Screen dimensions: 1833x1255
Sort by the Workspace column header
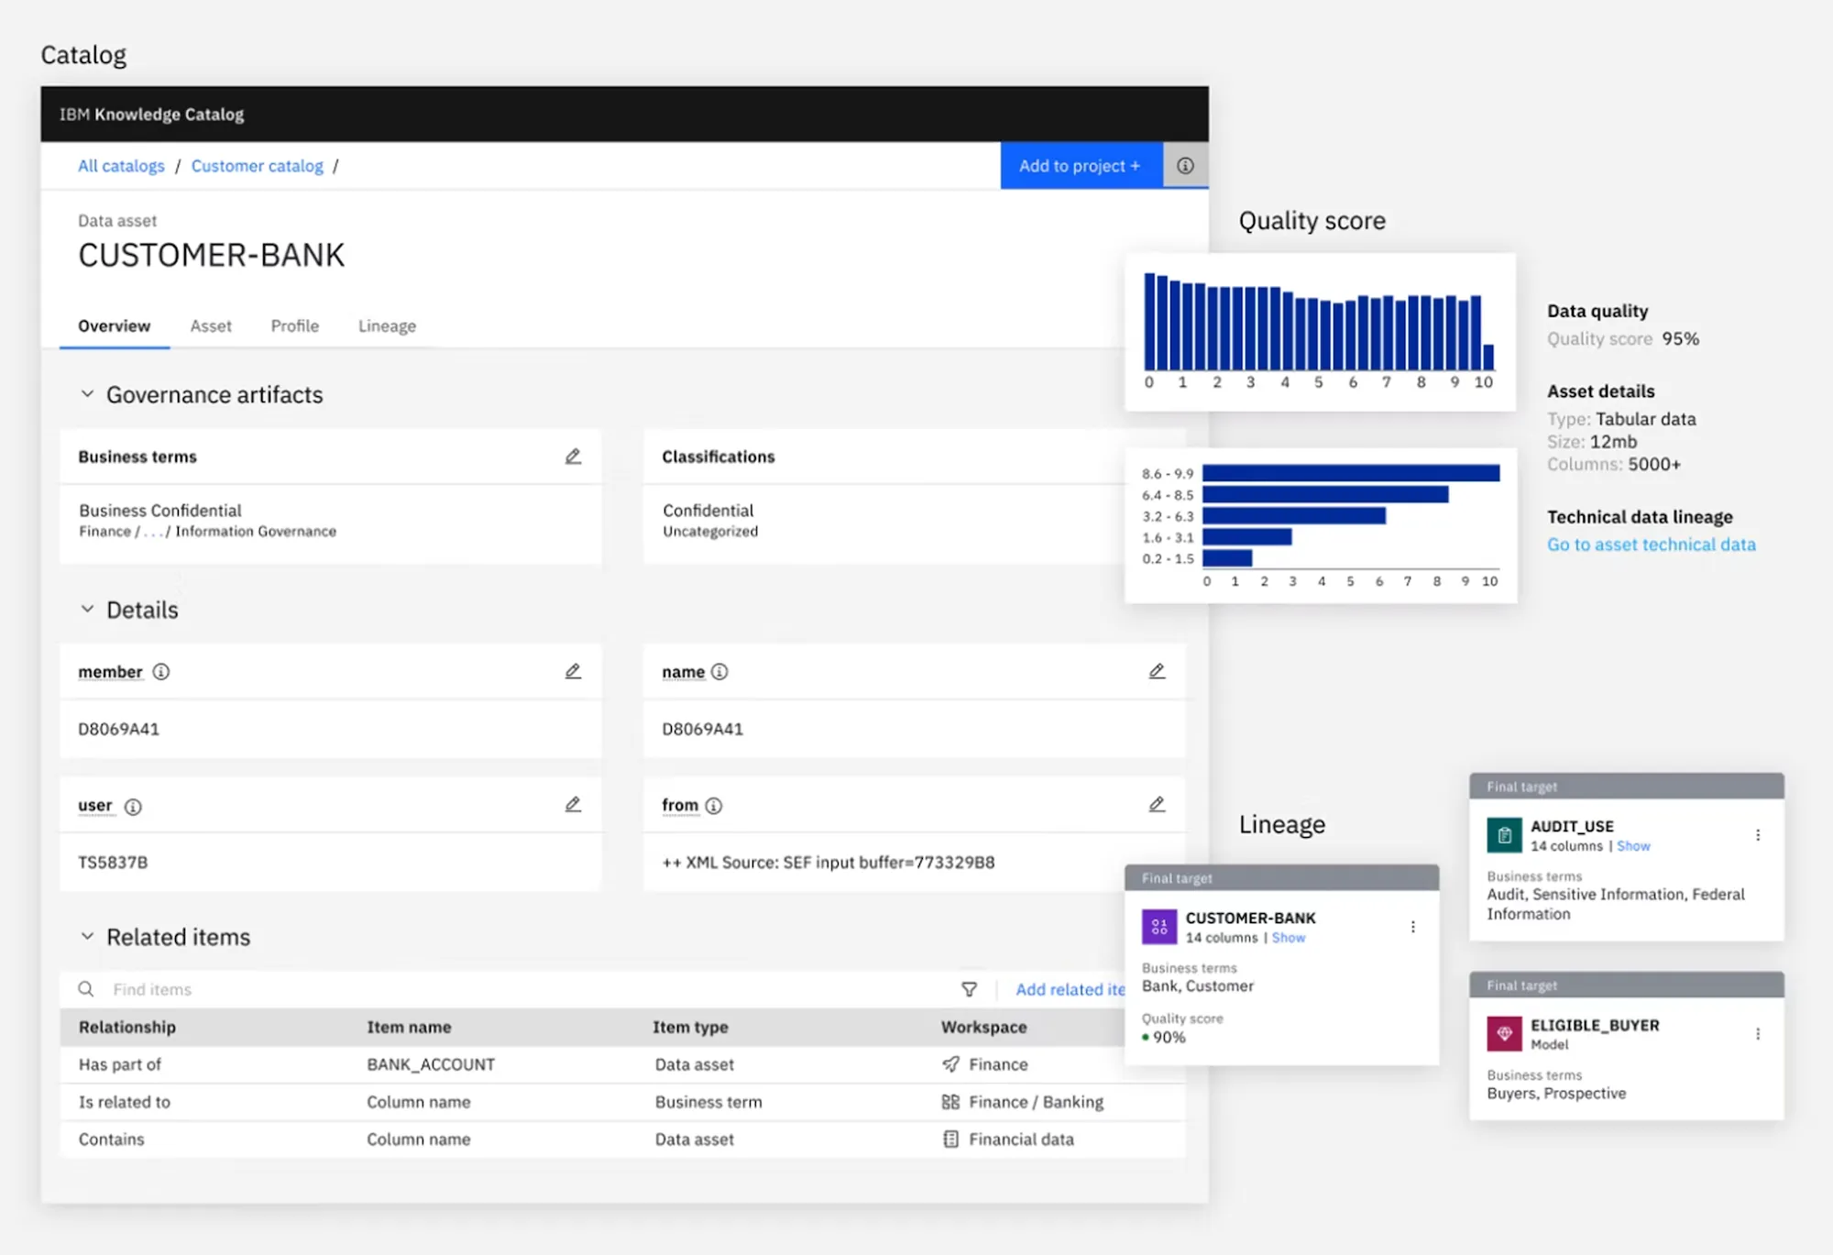pyautogui.click(x=983, y=1028)
